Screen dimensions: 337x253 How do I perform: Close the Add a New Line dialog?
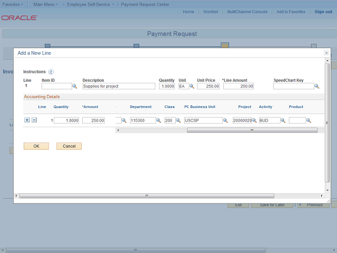pyautogui.click(x=326, y=53)
